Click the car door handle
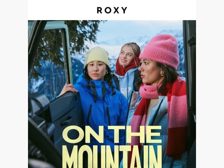Image resolution: width=224 pixels, height=168 pixels. coord(66,122)
